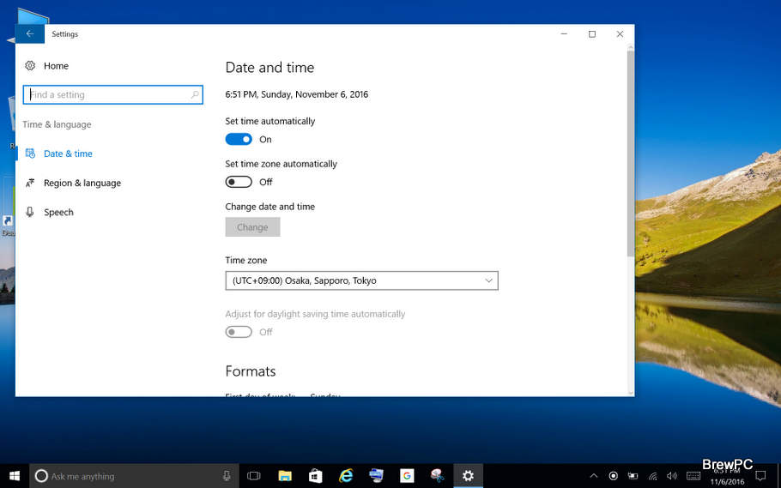
Task: Focus the Find a setting search box
Action: 107,95
